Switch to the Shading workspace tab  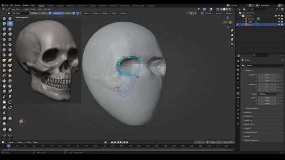93,6
